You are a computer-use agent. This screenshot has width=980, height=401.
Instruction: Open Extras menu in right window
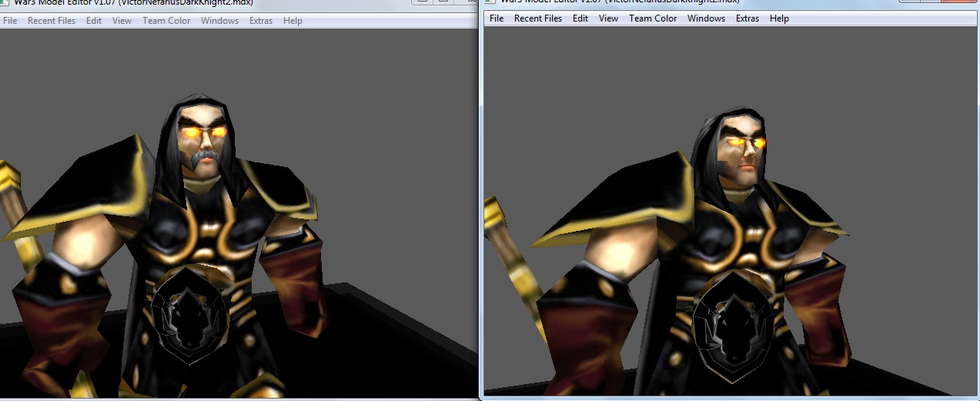point(748,18)
